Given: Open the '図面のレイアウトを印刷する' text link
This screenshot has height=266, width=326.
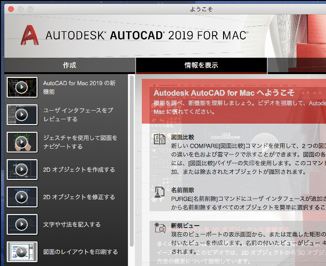Looking at the screenshot, I should click(x=80, y=252).
